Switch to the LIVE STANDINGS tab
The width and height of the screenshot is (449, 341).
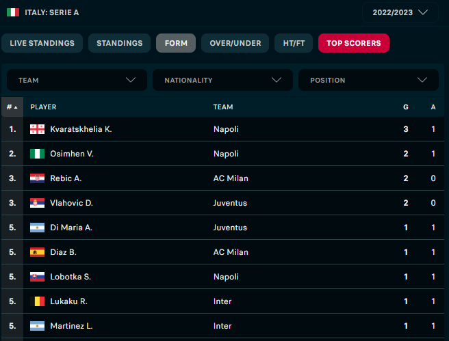pyautogui.click(x=42, y=43)
